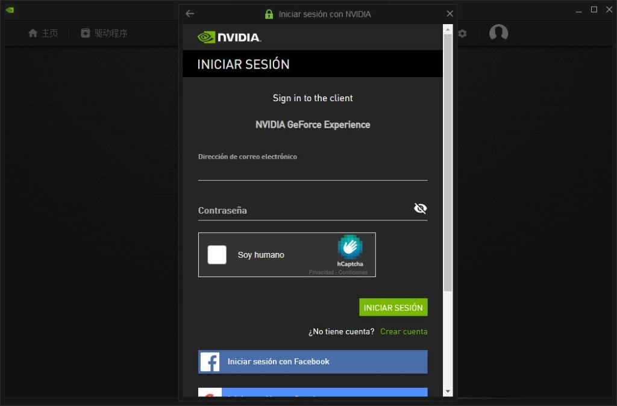
Task: Click the Facebook logo icon
Action: (210, 361)
